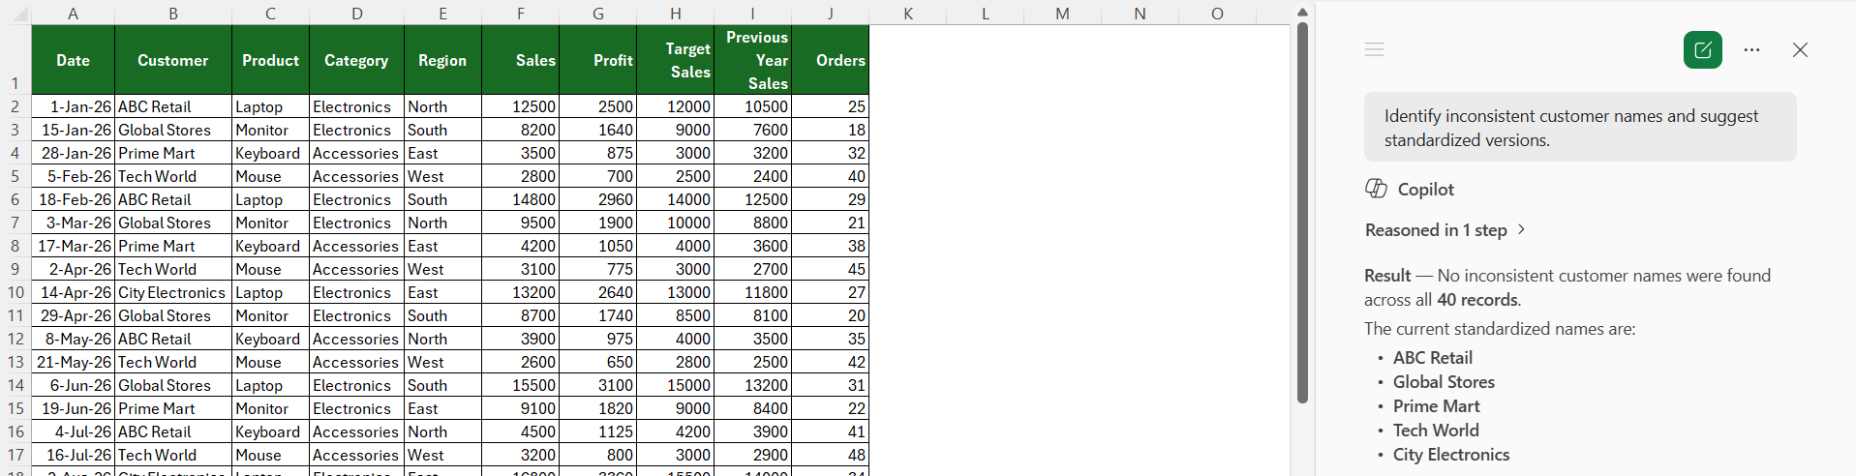Close the Copilot pane

(1800, 49)
